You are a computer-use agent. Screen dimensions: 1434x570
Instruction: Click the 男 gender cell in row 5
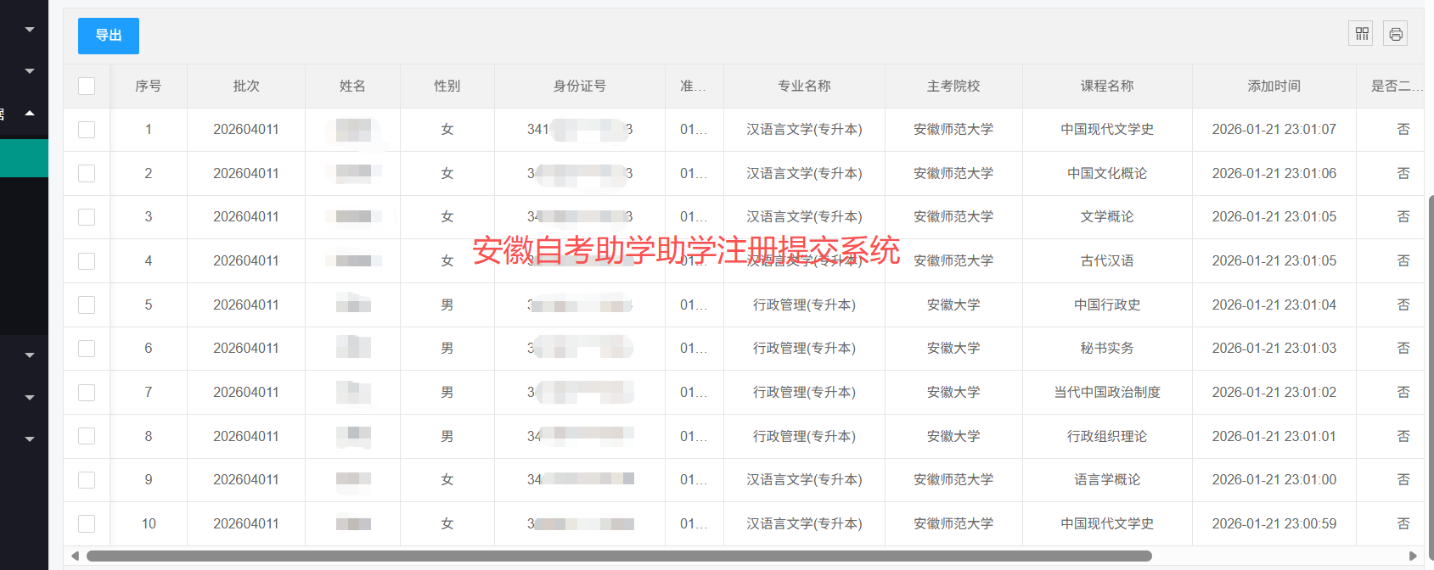pyautogui.click(x=447, y=305)
